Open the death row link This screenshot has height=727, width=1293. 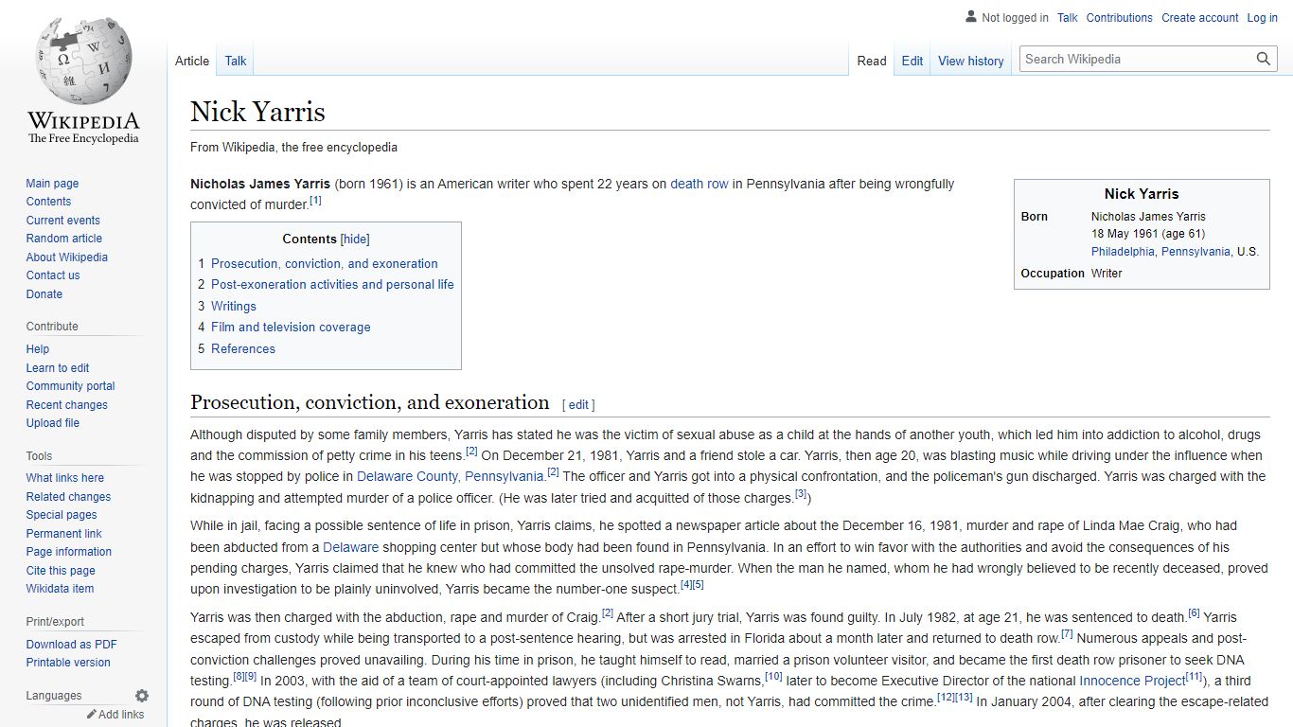[700, 184]
